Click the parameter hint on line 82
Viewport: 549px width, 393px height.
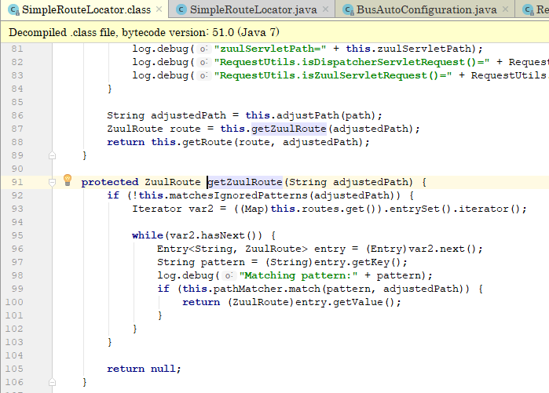203,62
